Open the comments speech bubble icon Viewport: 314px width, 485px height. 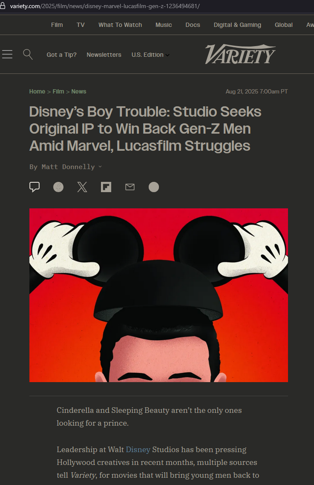click(x=35, y=187)
